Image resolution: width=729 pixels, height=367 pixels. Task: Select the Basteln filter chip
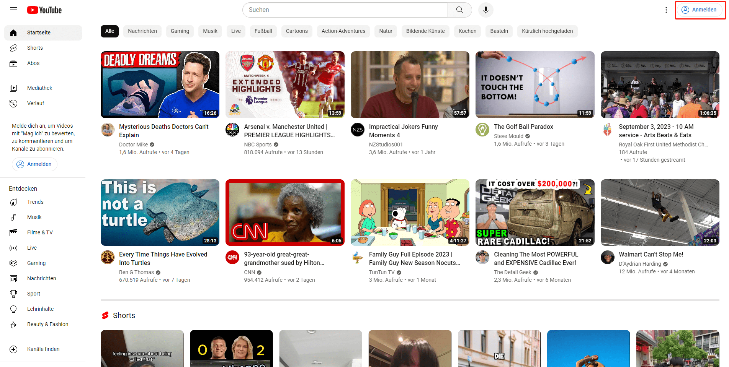point(499,31)
